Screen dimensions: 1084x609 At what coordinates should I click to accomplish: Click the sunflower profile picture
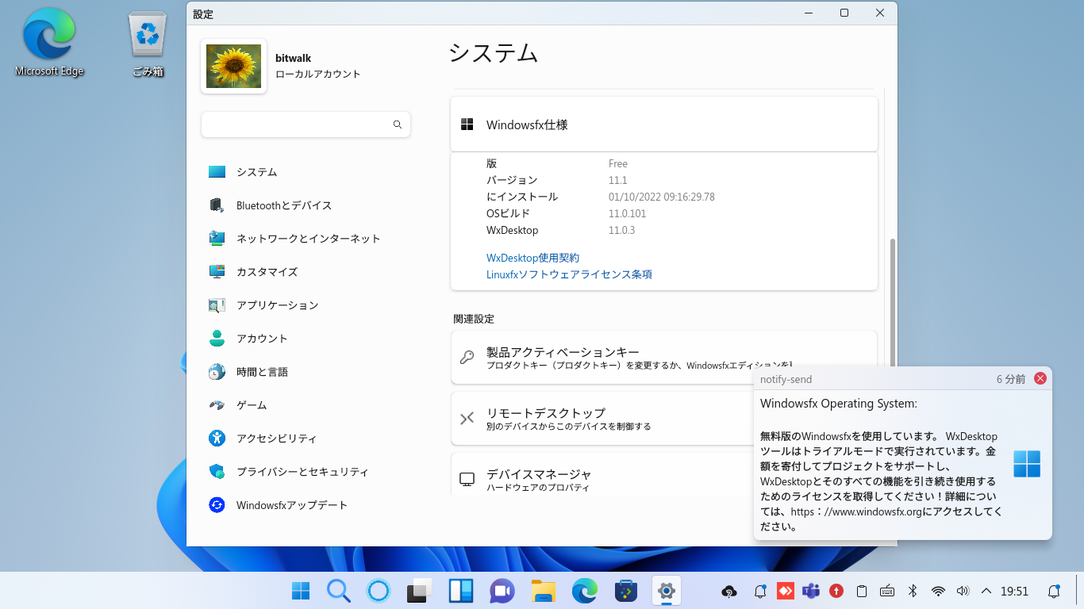coord(233,66)
